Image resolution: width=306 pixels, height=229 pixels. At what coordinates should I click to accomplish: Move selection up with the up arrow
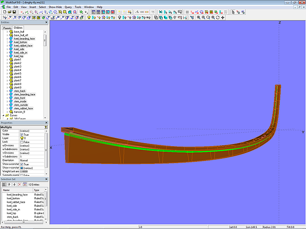pyautogui.click(x=9, y=185)
